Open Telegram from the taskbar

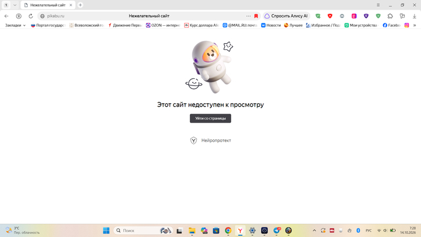tap(277, 230)
